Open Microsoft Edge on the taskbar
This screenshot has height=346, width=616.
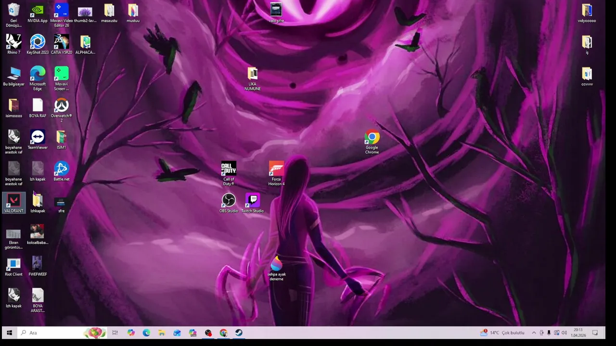tap(146, 333)
